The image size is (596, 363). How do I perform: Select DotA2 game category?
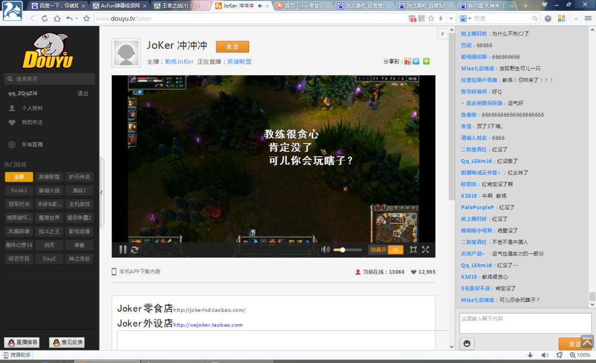click(19, 190)
